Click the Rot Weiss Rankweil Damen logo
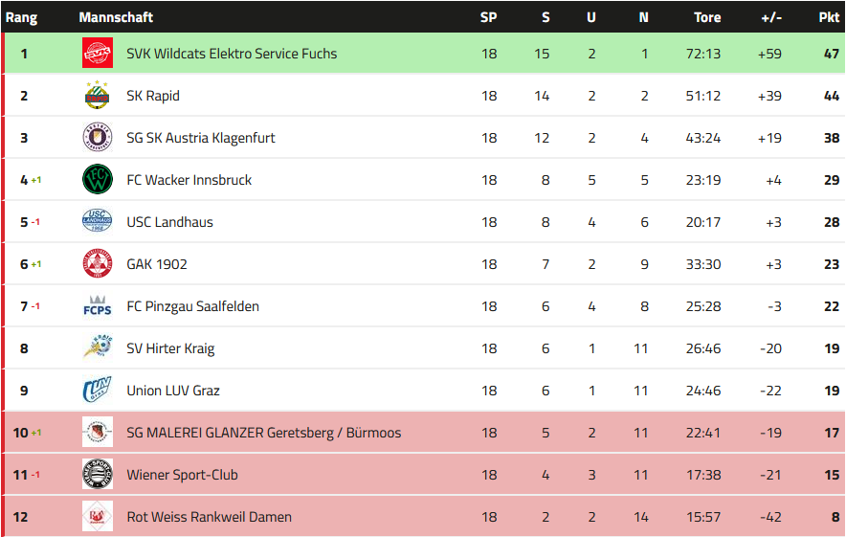This screenshot has height=537, width=846. point(97,517)
